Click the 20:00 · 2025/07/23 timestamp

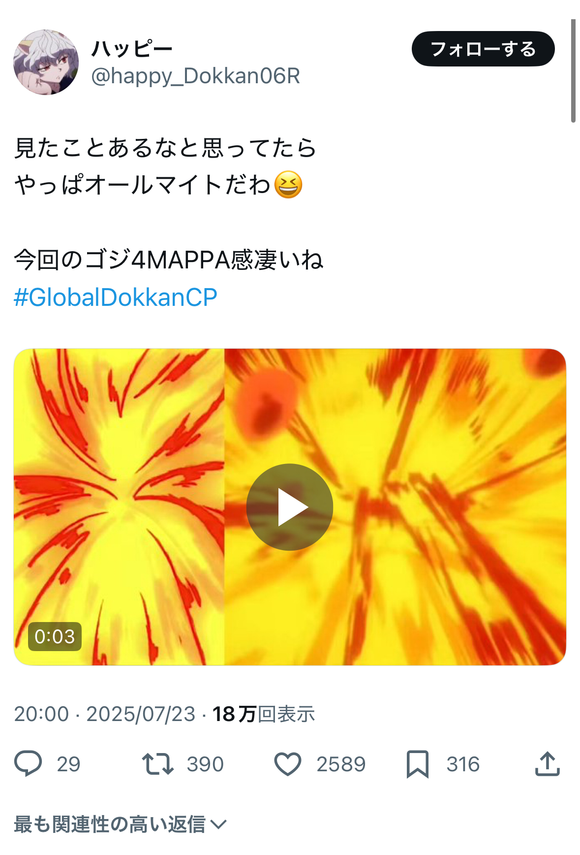(105, 714)
